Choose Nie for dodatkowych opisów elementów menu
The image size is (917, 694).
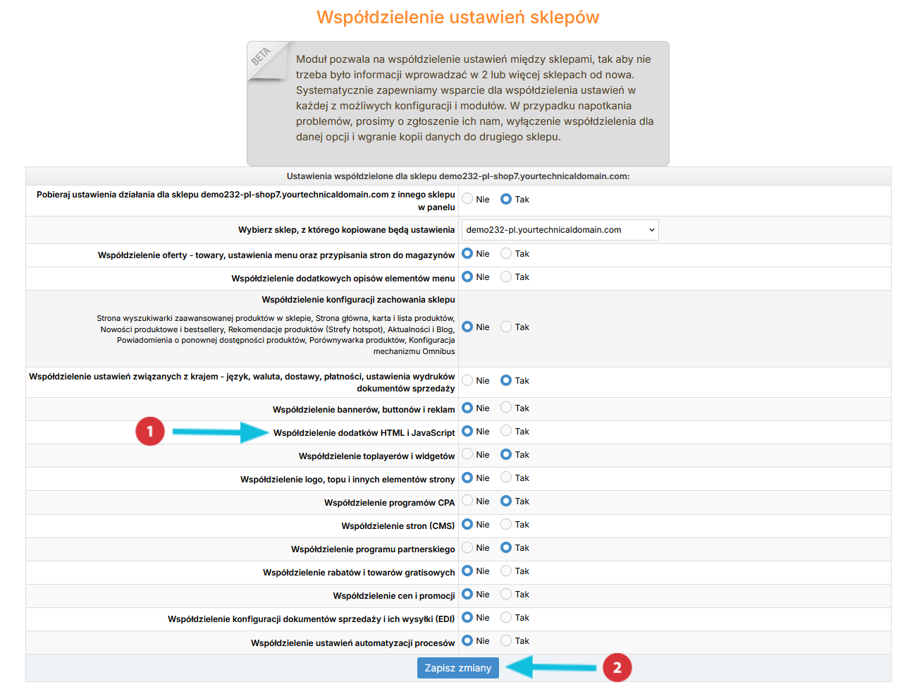[467, 276]
